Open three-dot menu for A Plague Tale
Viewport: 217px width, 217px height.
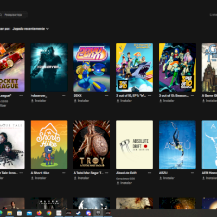pos(21,173)
